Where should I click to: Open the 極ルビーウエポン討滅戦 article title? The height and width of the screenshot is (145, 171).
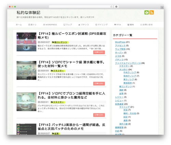click(72, 36)
